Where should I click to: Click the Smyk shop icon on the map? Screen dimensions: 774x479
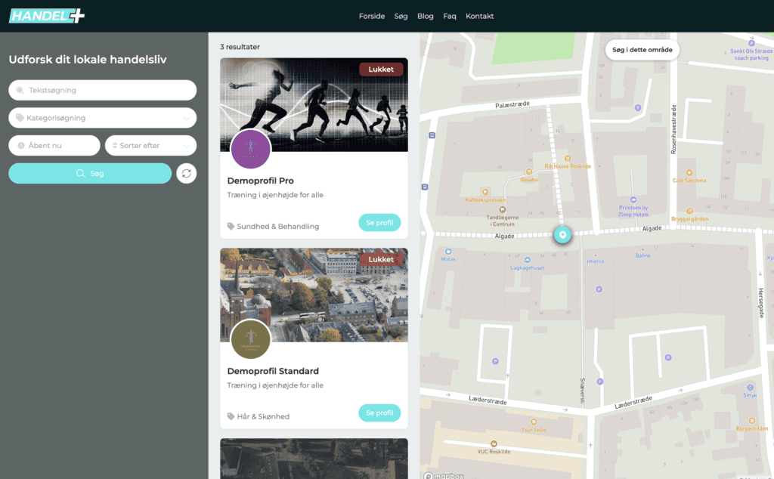750,388
